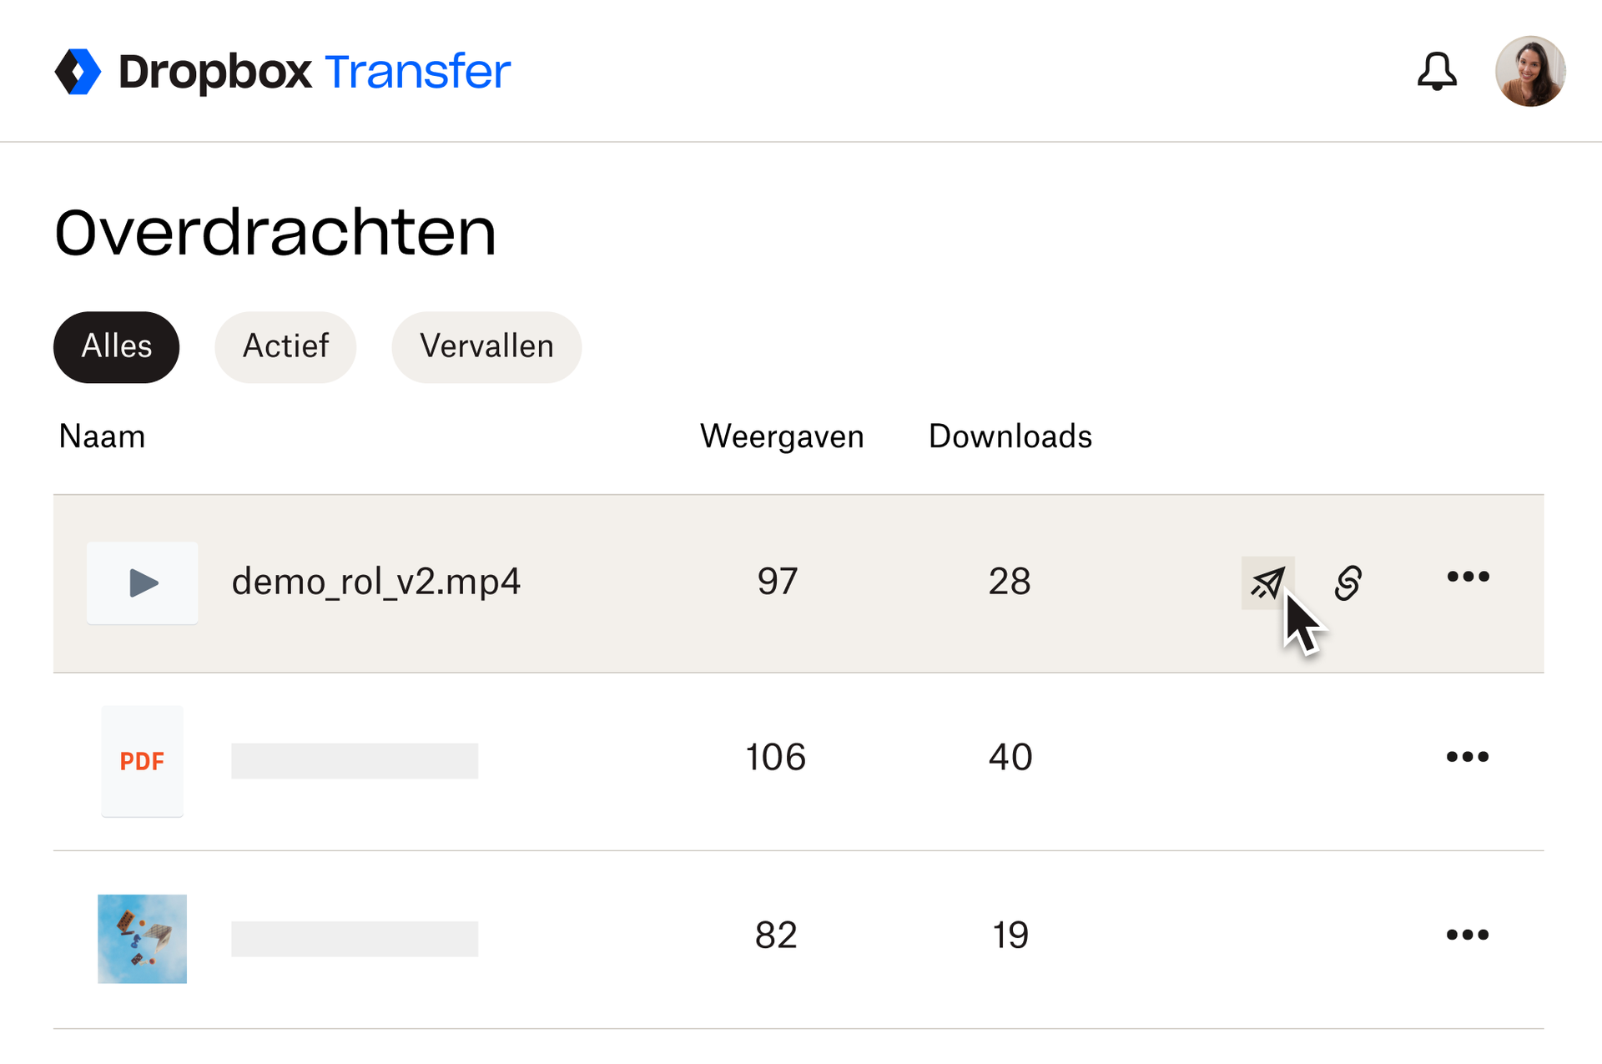Image resolution: width=1602 pixels, height=1064 pixels.
Task: Sort by the Downloads column
Action: (x=1010, y=436)
